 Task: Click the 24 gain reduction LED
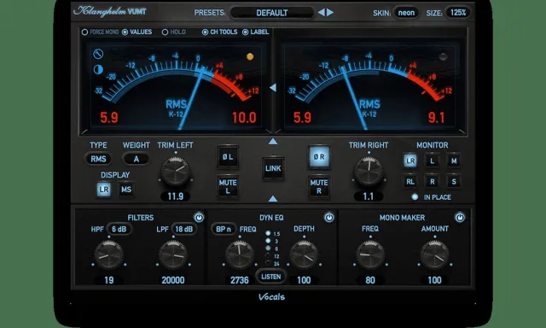coord(268,264)
